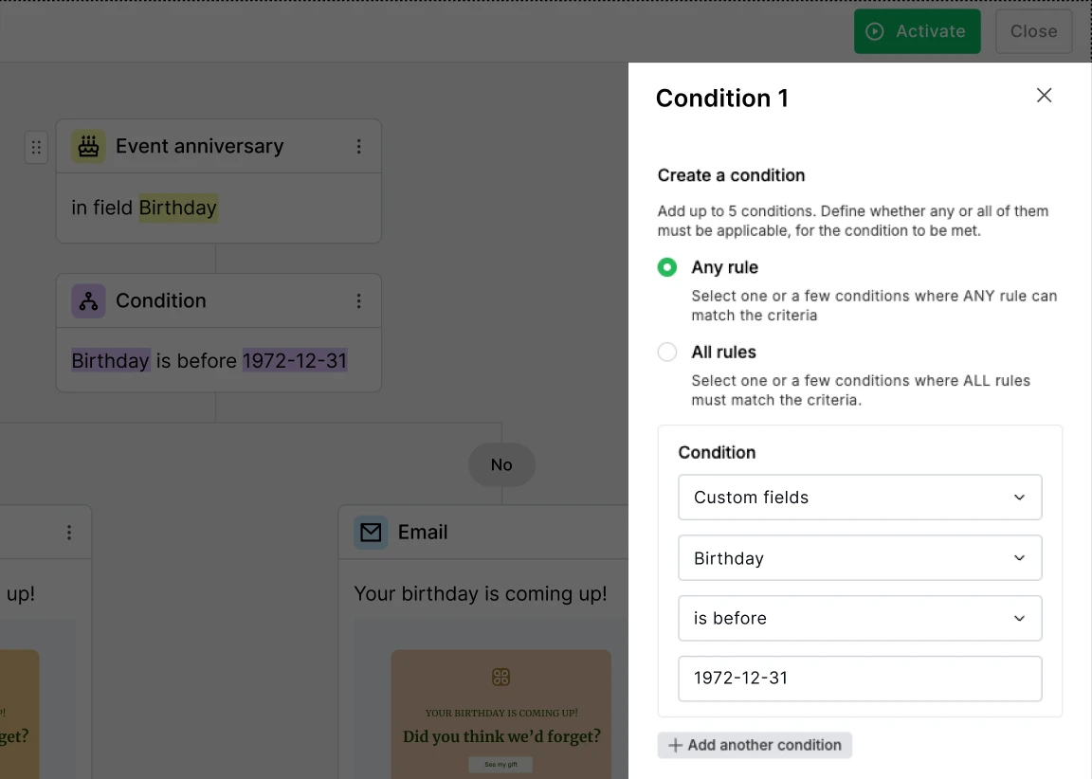Click the 'See my gift' button in preview
Screen dimensions: 1092x779
pos(500,764)
